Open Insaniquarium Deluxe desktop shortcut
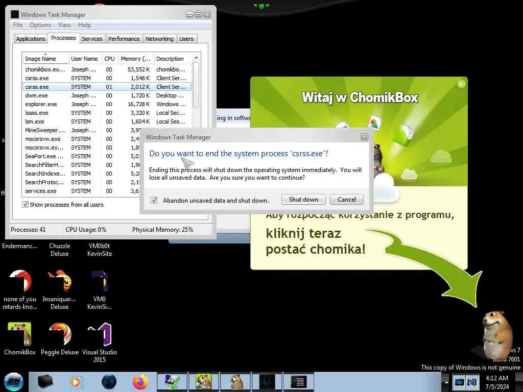This screenshot has width=523, height=392. click(59, 289)
